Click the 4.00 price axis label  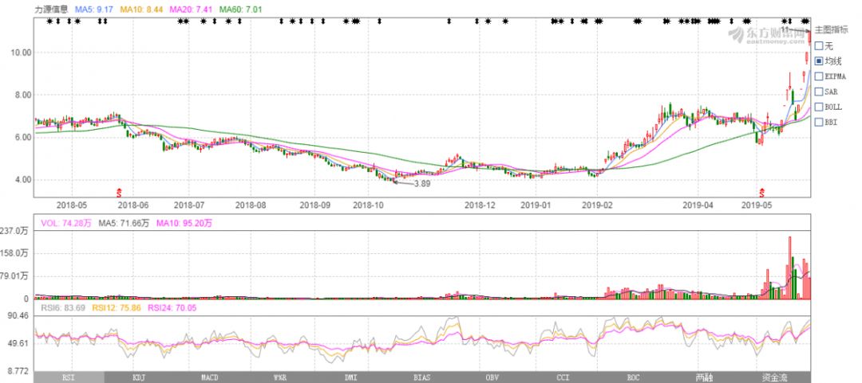tap(22, 180)
